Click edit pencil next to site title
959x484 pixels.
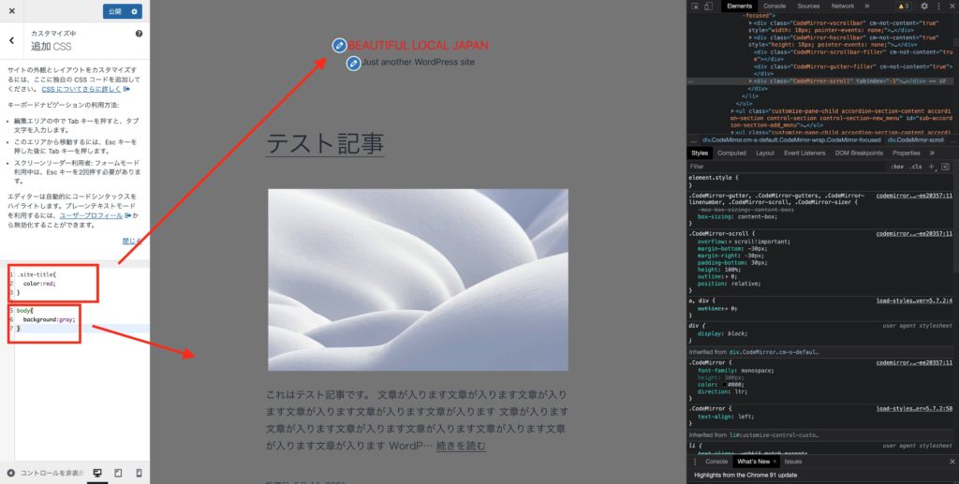339,45
